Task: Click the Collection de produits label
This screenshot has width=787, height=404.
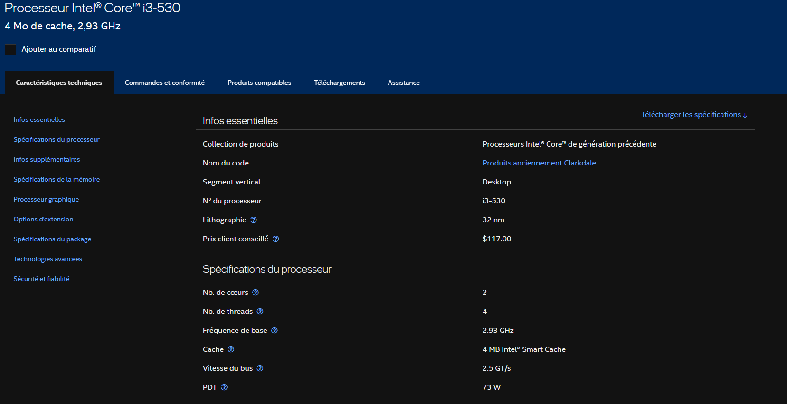Action: [241, 144]
